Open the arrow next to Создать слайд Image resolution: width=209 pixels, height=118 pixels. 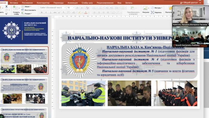click(19, 8)
